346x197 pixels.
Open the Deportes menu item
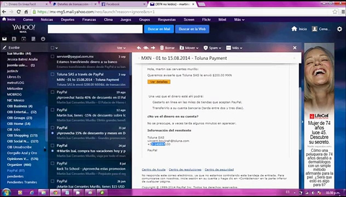(x=68, y=20)
